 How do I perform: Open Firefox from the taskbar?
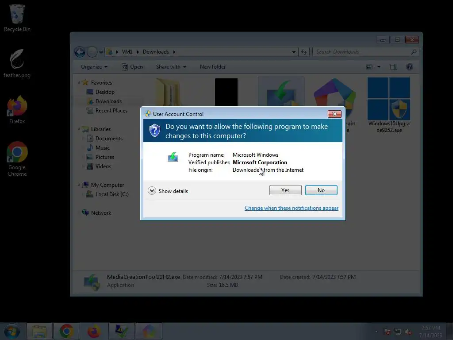pyautogui.click(x=94, y=331)
